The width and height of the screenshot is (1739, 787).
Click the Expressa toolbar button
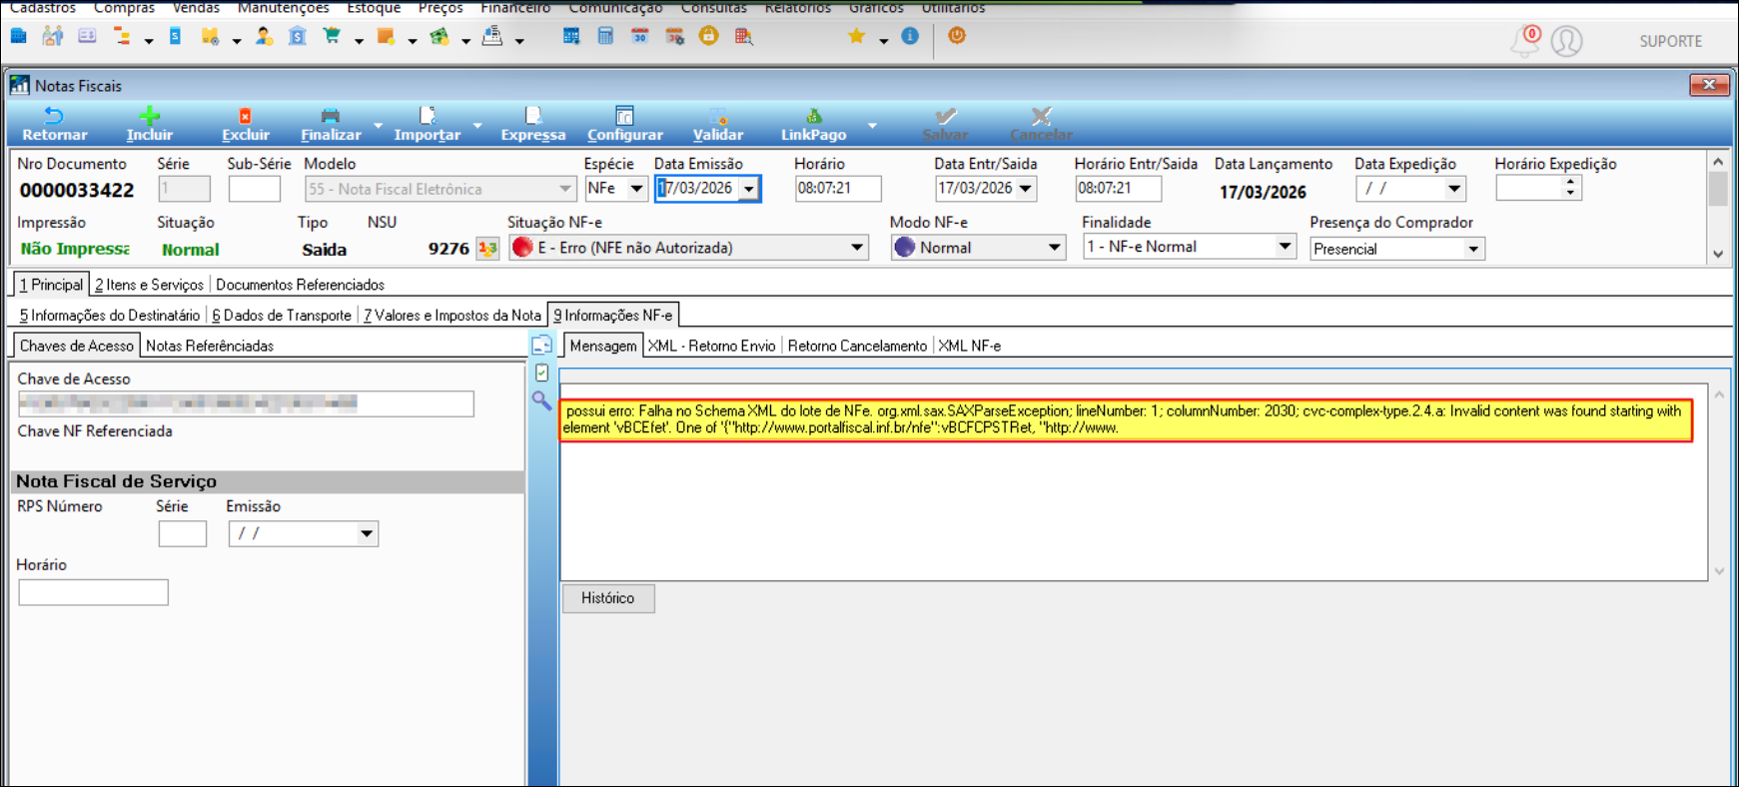(532, 124)
